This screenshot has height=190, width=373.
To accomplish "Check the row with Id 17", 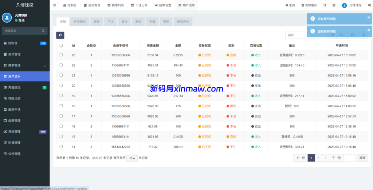I will [x=61, y=116].
